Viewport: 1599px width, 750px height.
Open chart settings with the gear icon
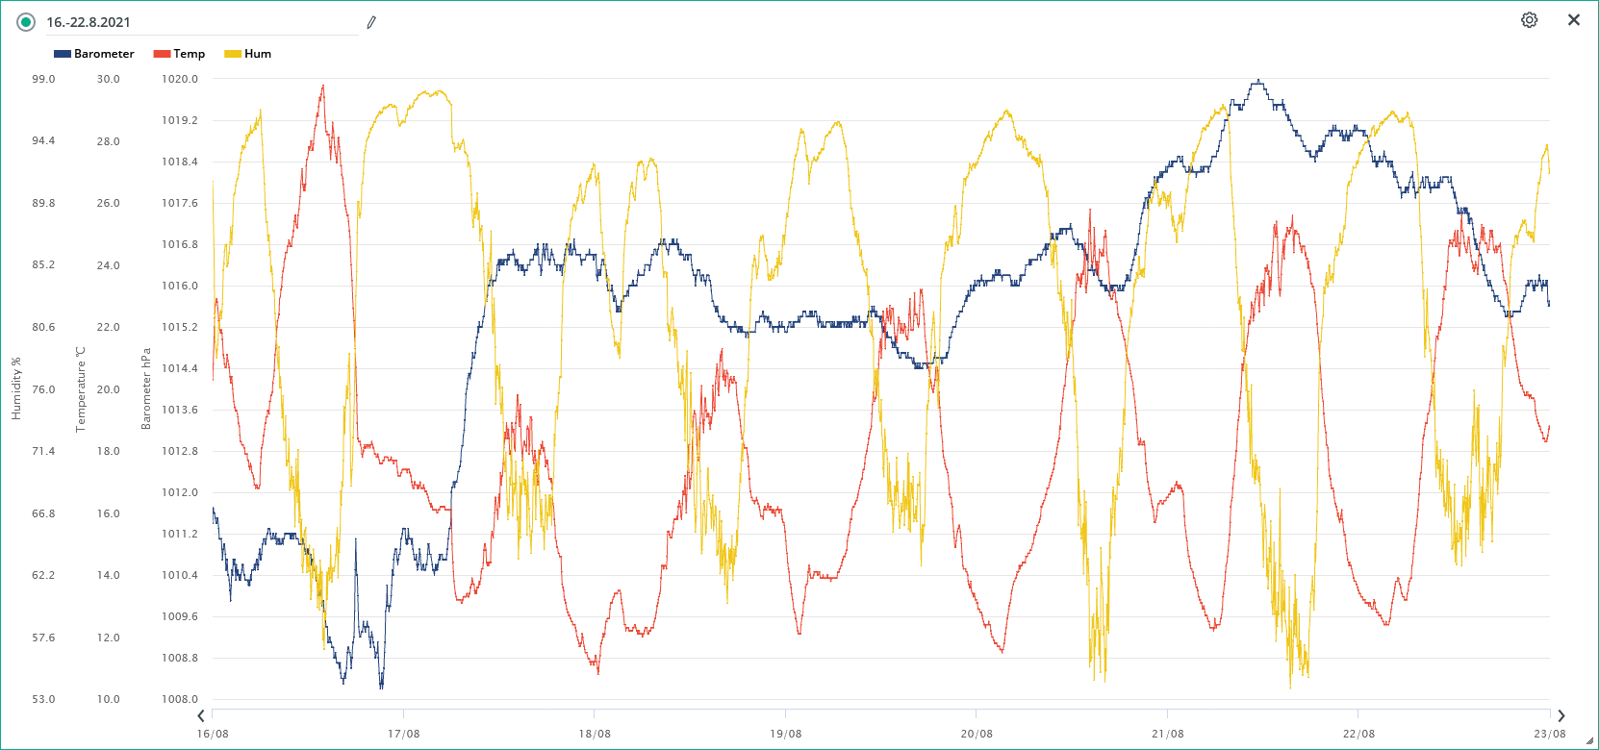[x=1529, y=20]
